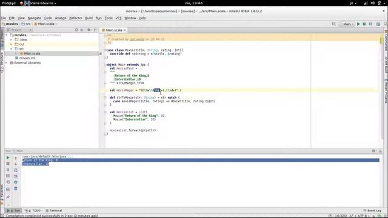Stop the process in Run panel
The width and height of the screenshot is (388, 218).
tap(8, 163)
